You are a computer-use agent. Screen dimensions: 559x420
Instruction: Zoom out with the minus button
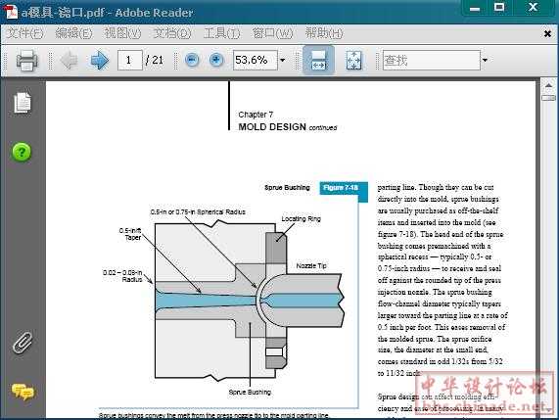192,60
